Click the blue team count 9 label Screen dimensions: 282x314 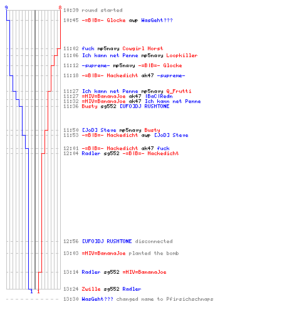[x=6, y=8]
